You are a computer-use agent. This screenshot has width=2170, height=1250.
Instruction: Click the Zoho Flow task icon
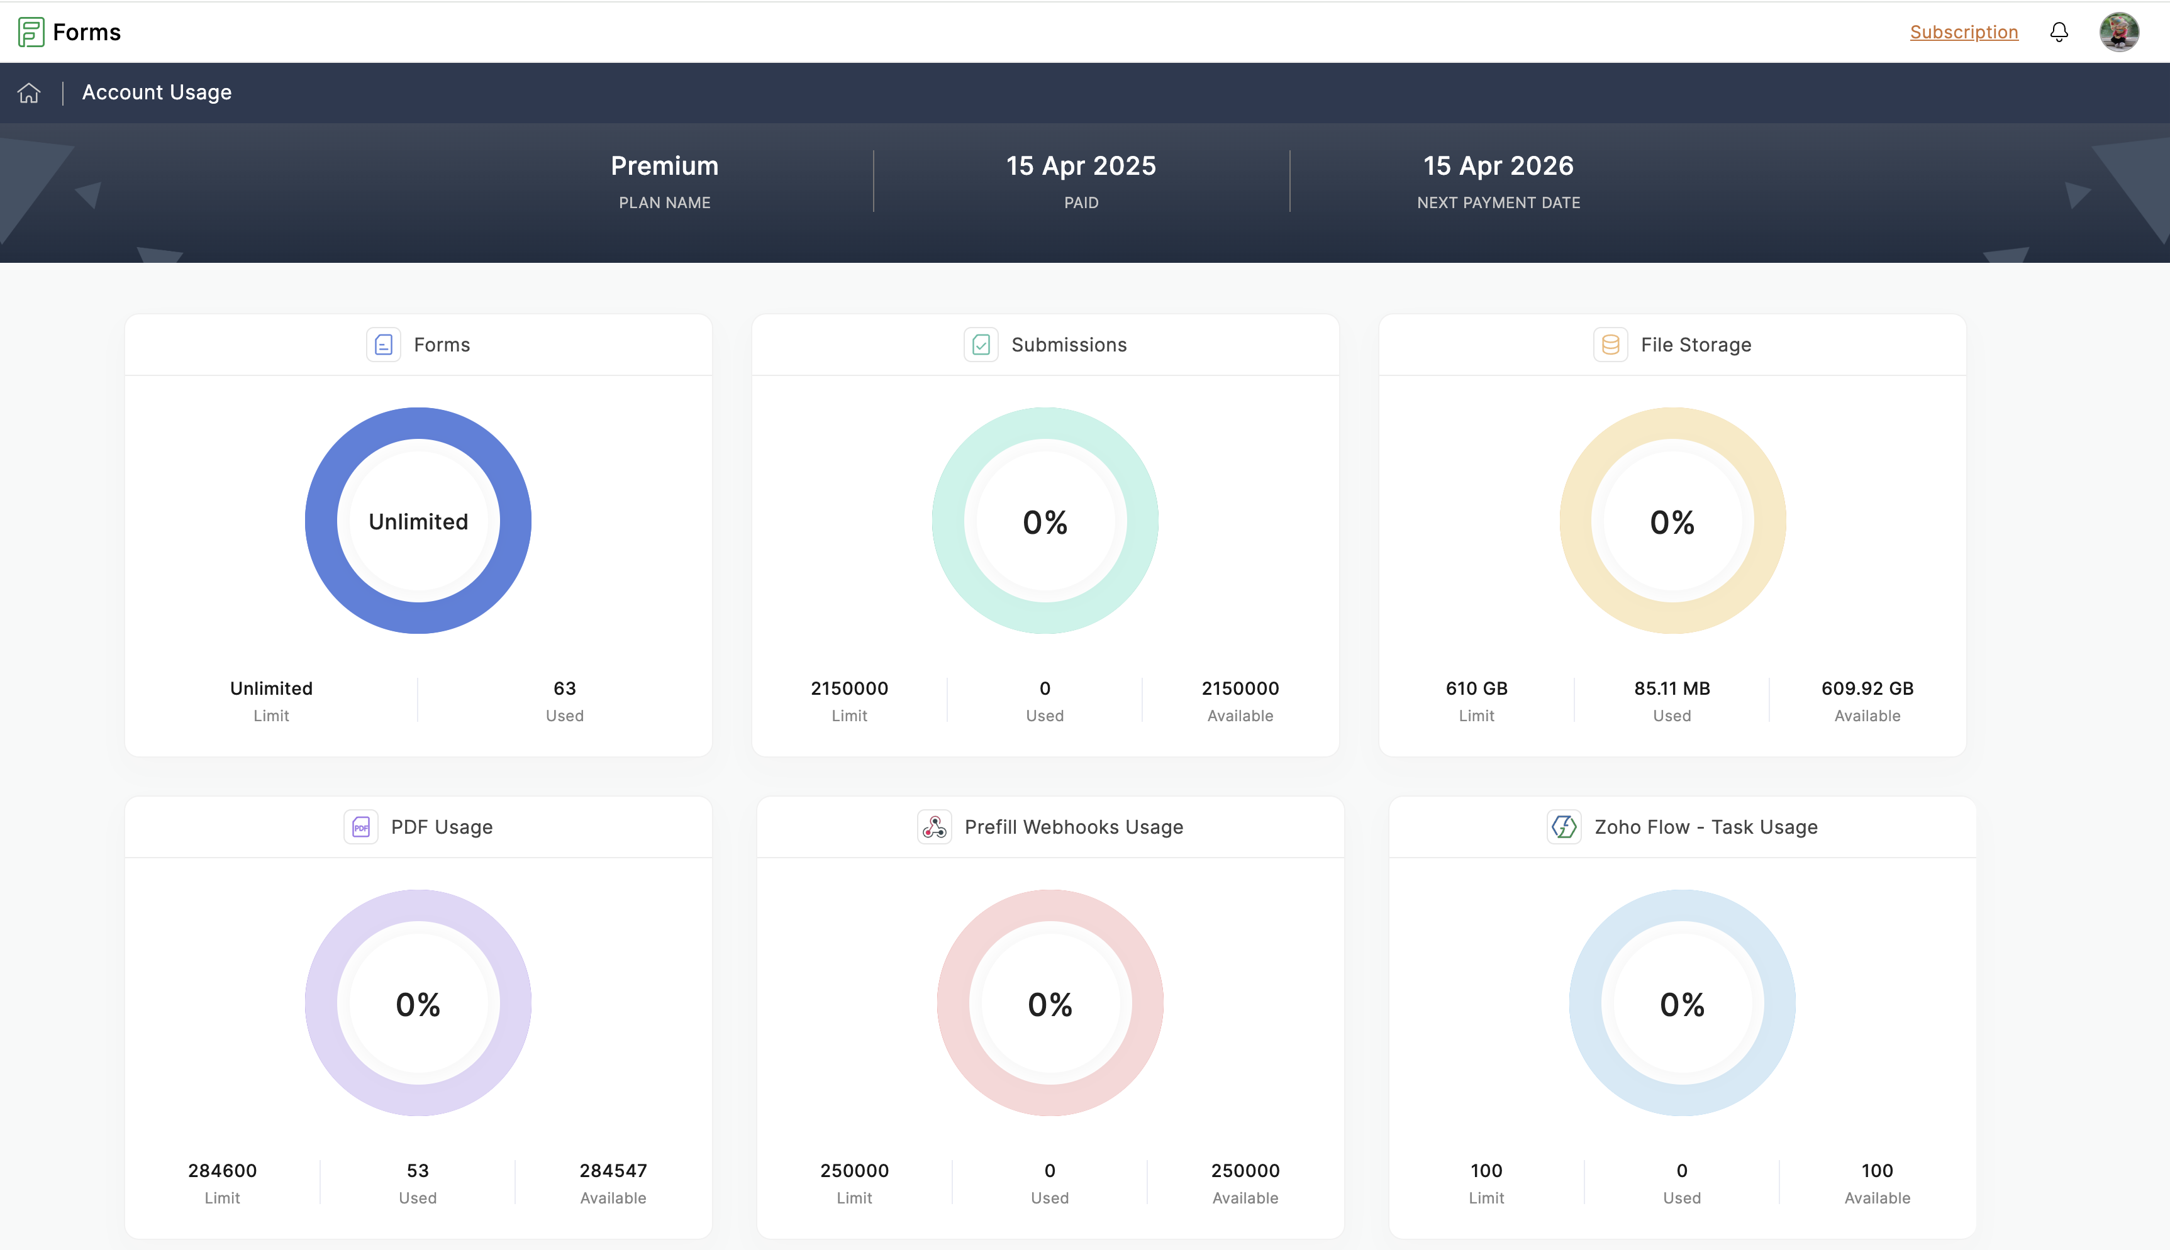coord(1564,827)
